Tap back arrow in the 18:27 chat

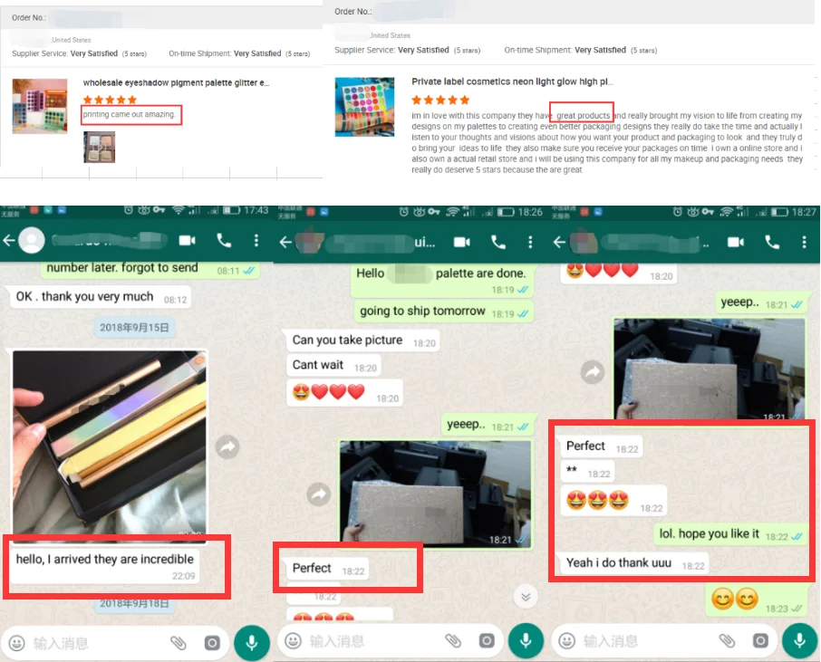click(559, 242)
